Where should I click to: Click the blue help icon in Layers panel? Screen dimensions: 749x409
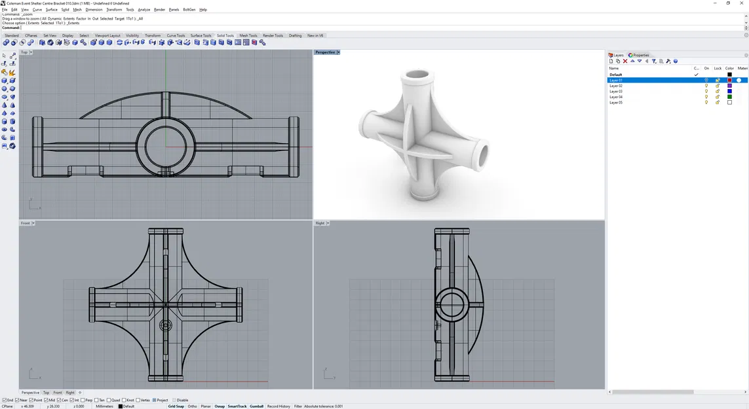coord(676,61)
